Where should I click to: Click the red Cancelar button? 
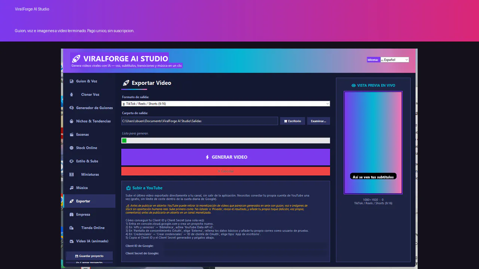coord(226,171)
